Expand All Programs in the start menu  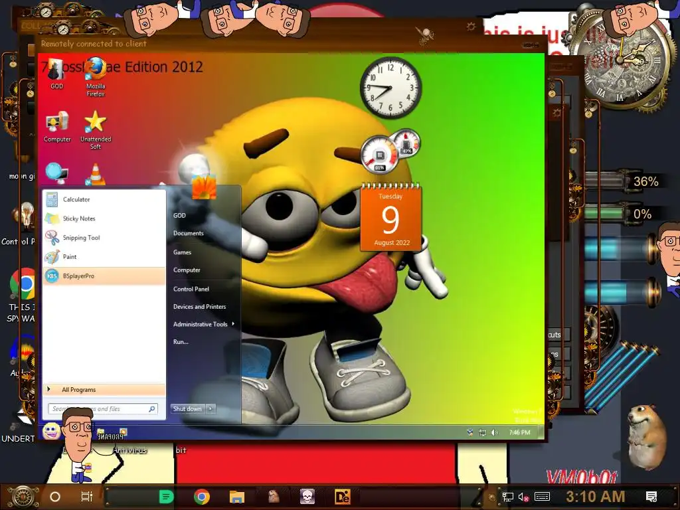[104, 389]
